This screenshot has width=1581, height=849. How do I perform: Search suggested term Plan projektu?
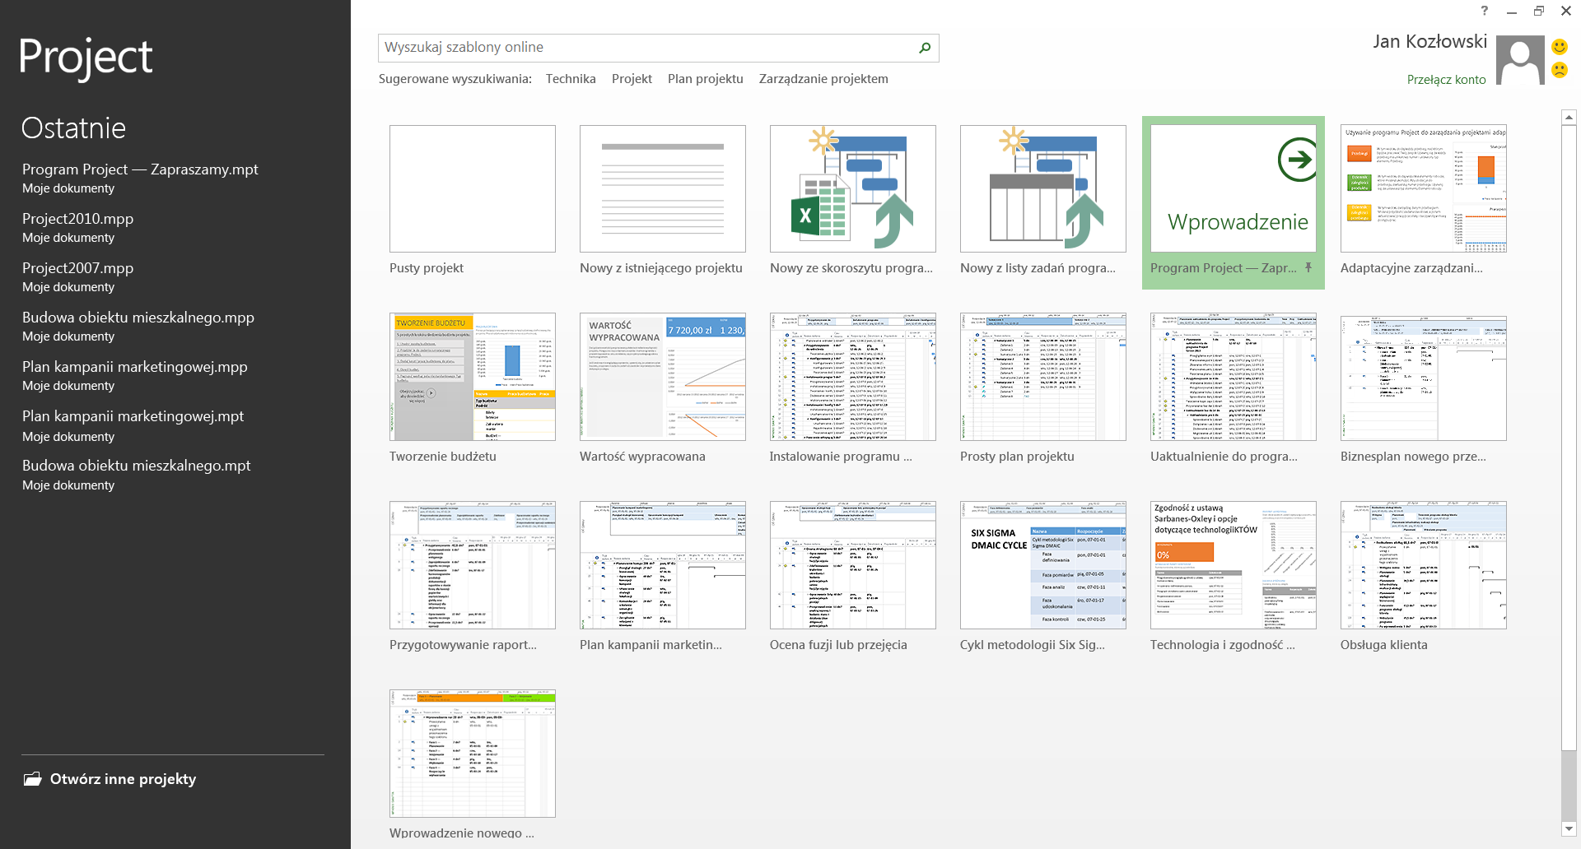point(705,79)
